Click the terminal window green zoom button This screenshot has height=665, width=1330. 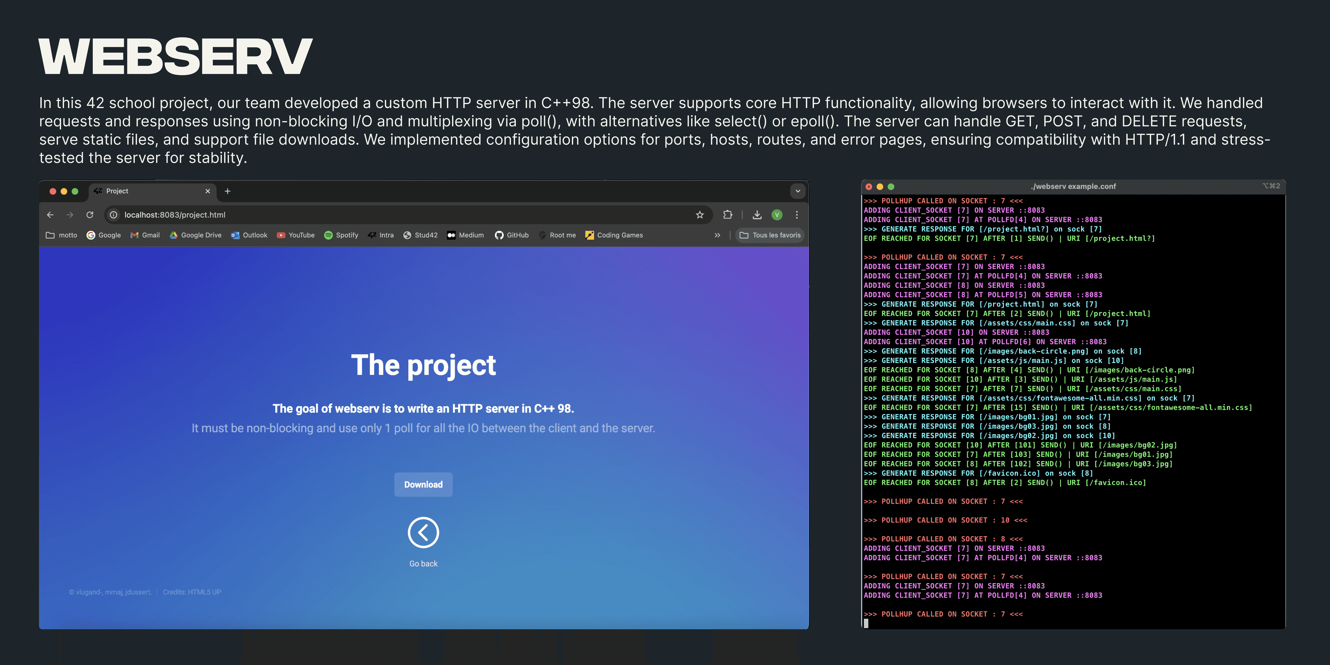[x=890, y=186]
